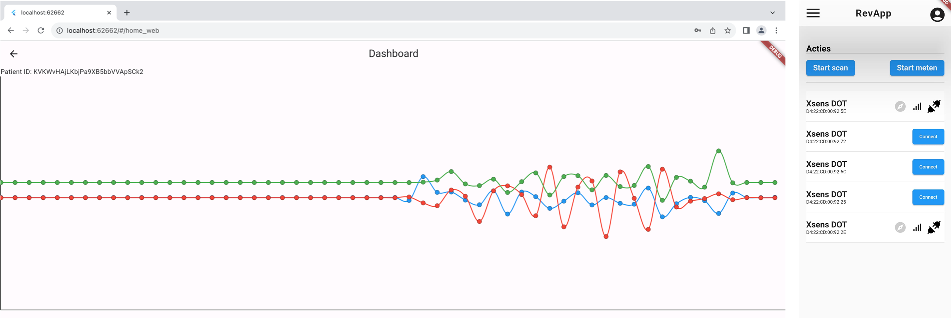Screen dimensions: 951x318
Task: Open the tab search dropdown chevron
Action: (x=772, y=13)
